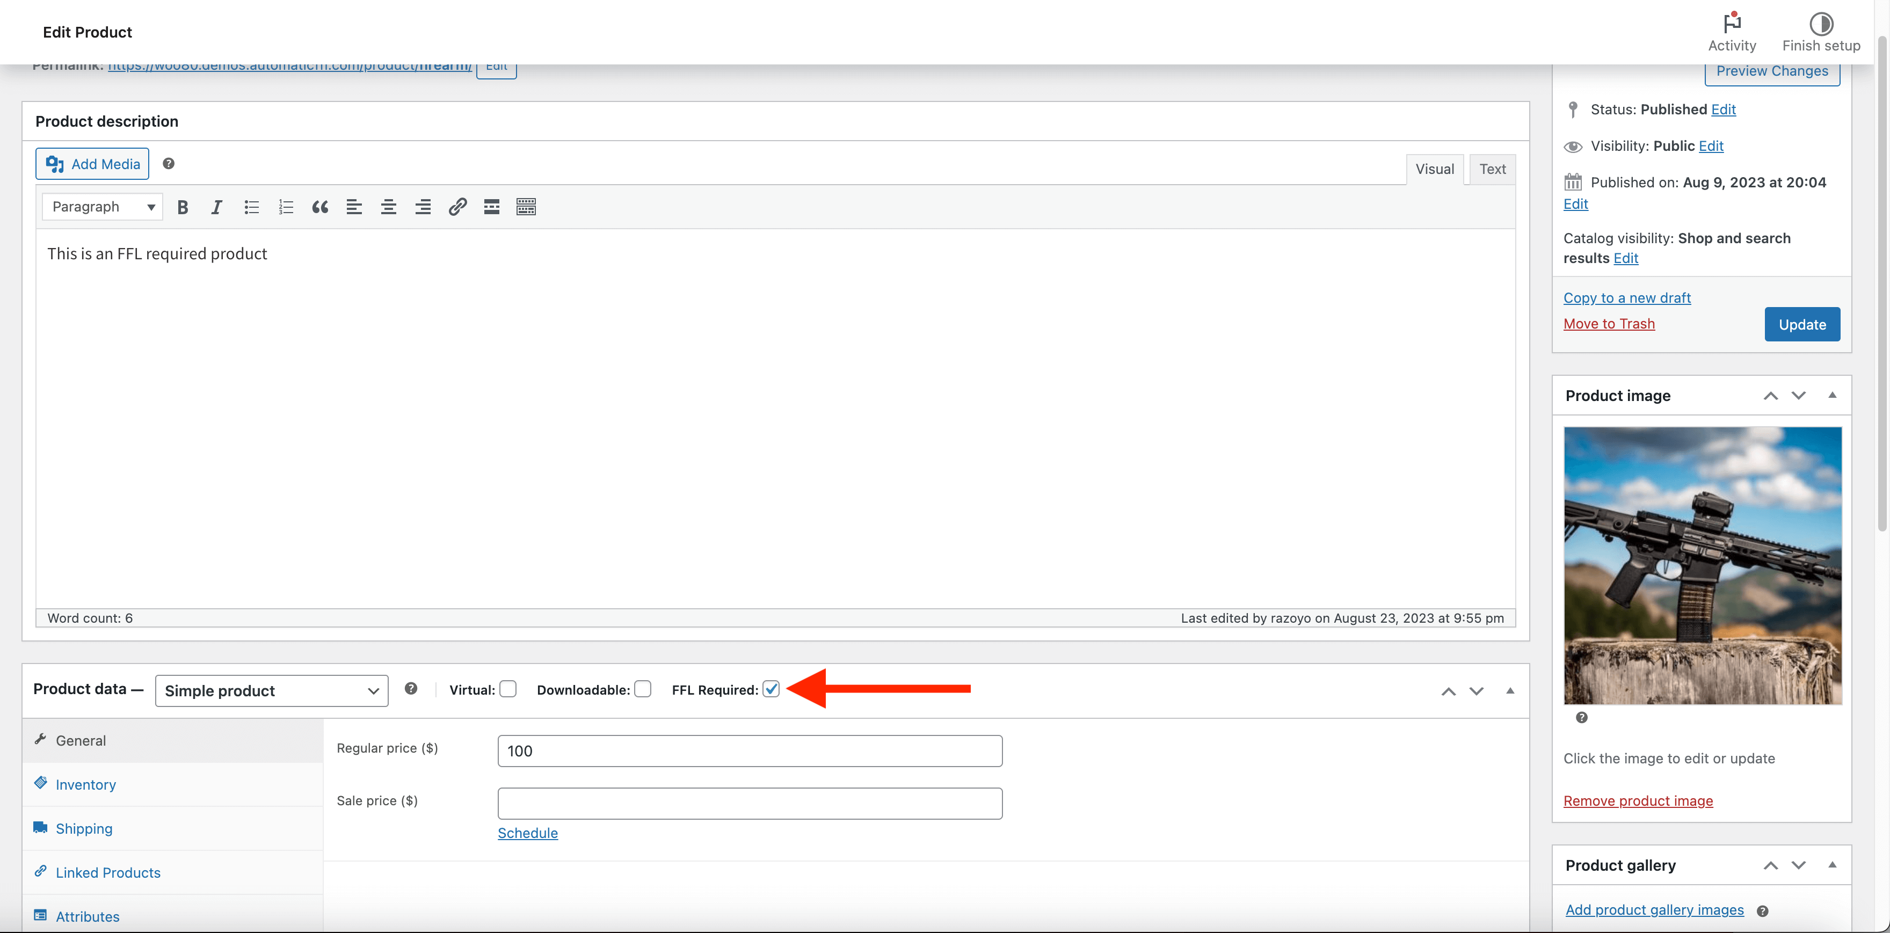Toggle the editor toolbar (kitchen sink)
1890x933 pixels.
pos(526,208)
